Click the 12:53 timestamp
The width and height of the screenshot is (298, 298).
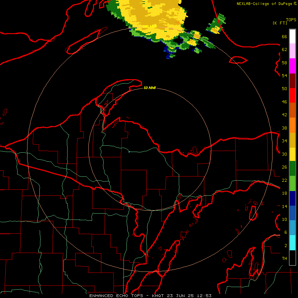(x=204, y=296)
